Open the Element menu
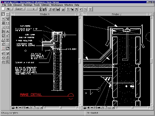This screenshot has width=155, height=116. click(18, 5)
